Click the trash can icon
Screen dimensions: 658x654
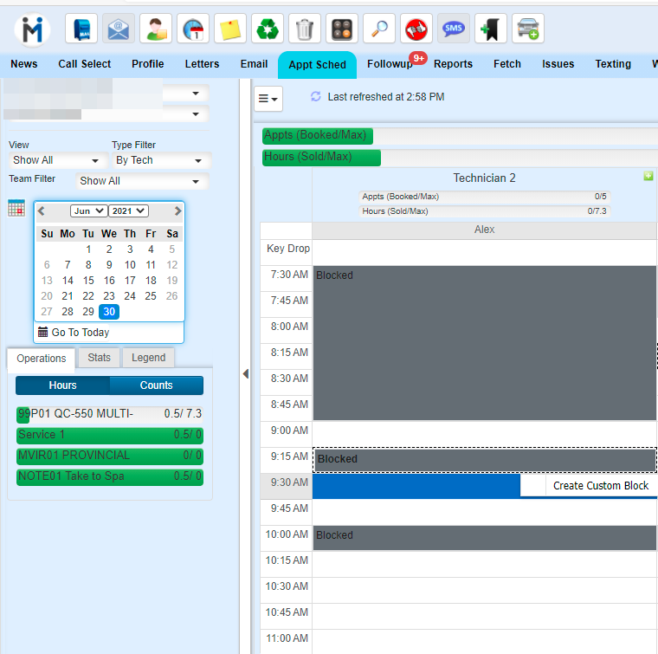pyautogui.click(x=304, y=29)
